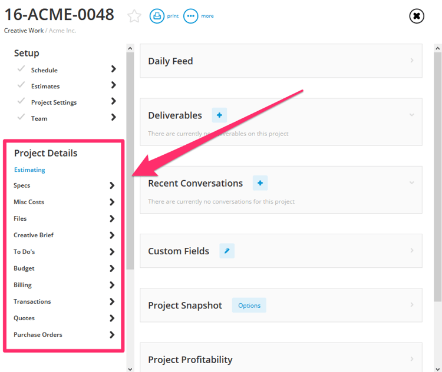Open the more options ellipsis icon
The height and width of the screenshot is (372, 442).
(190, 16)
